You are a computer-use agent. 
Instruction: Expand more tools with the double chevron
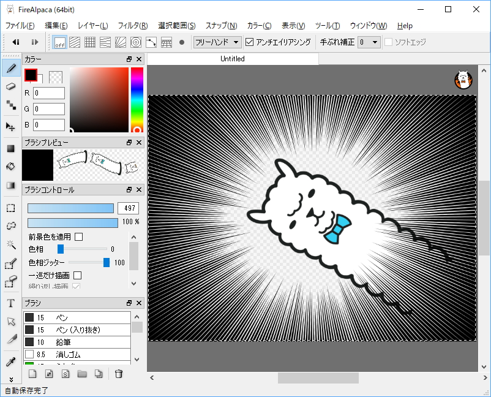point(11,379)
